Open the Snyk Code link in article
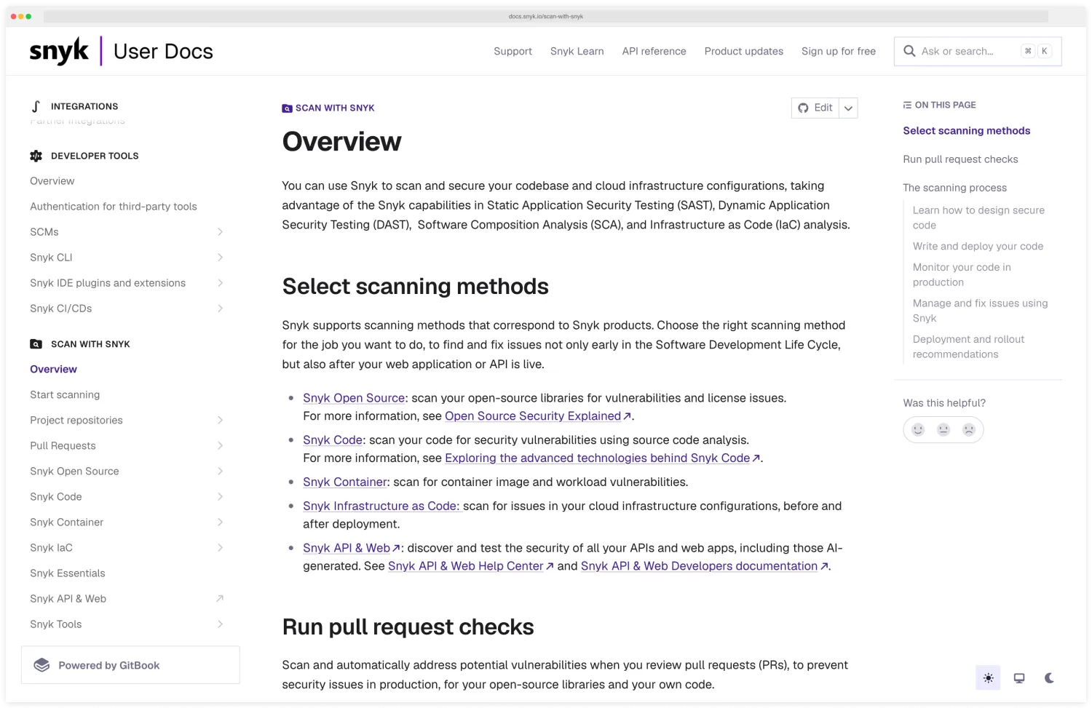 coord(333,440)
